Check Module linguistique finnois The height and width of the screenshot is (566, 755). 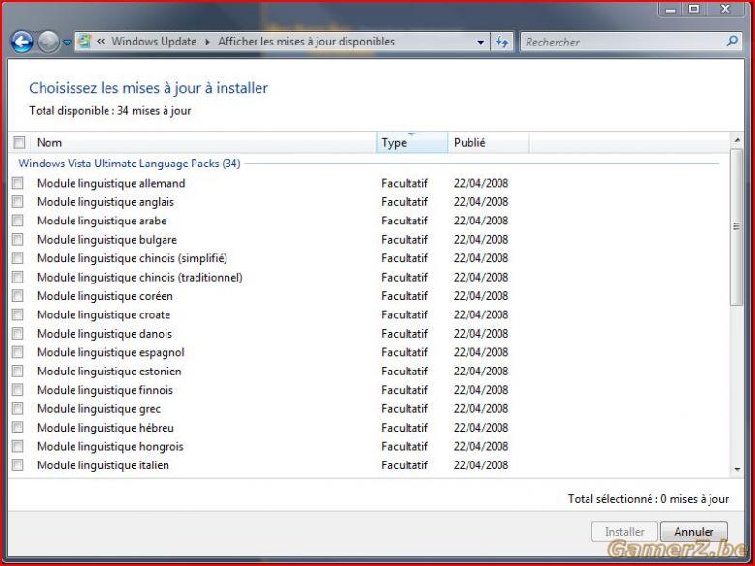[17, 390]
